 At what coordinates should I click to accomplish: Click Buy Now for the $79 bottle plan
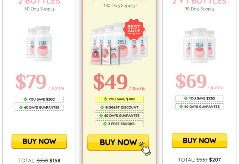39,141
